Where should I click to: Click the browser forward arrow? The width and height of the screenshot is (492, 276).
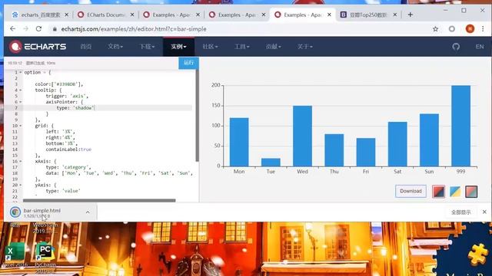coord(25,29)
